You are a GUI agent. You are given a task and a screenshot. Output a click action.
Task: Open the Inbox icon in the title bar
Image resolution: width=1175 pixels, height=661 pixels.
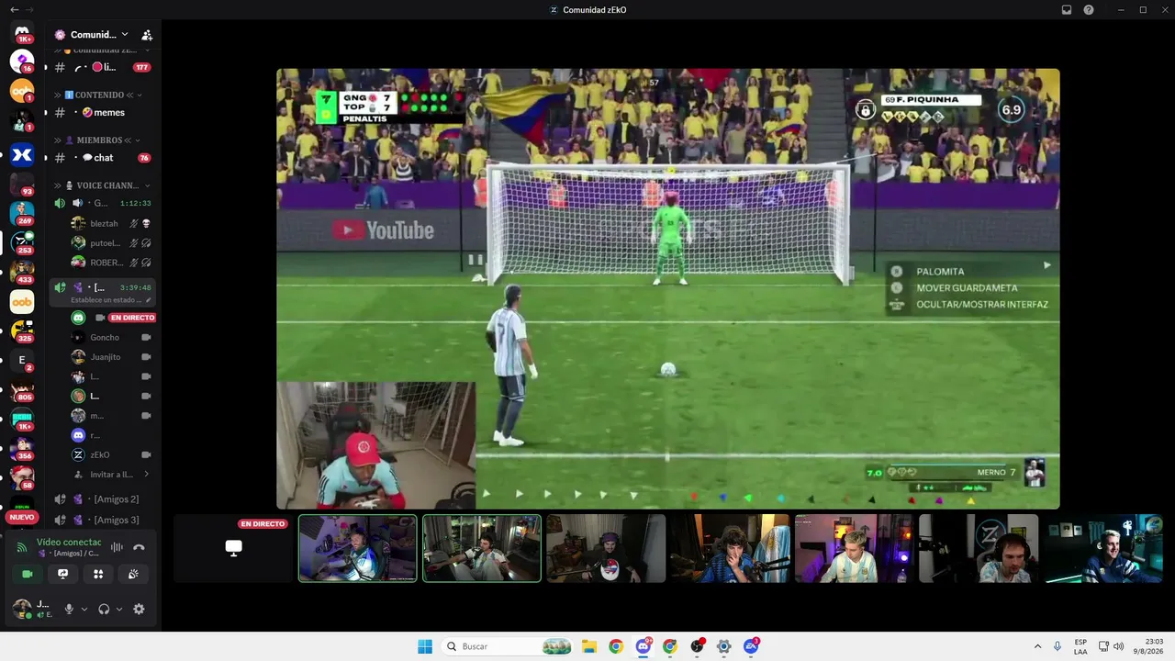[1067, 10]
